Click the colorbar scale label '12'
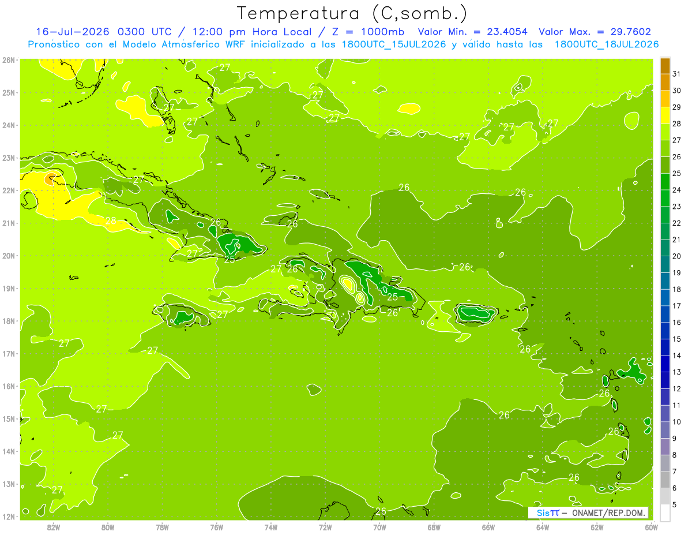 (x=677, y=388)
